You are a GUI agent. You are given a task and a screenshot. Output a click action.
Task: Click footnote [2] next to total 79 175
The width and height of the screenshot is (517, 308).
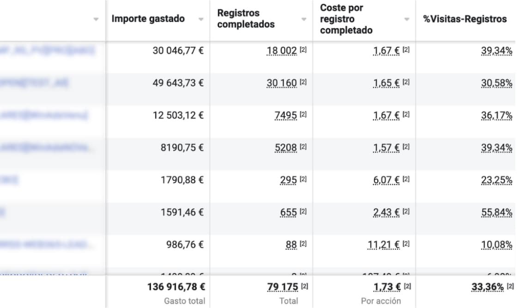click(304, 286)
